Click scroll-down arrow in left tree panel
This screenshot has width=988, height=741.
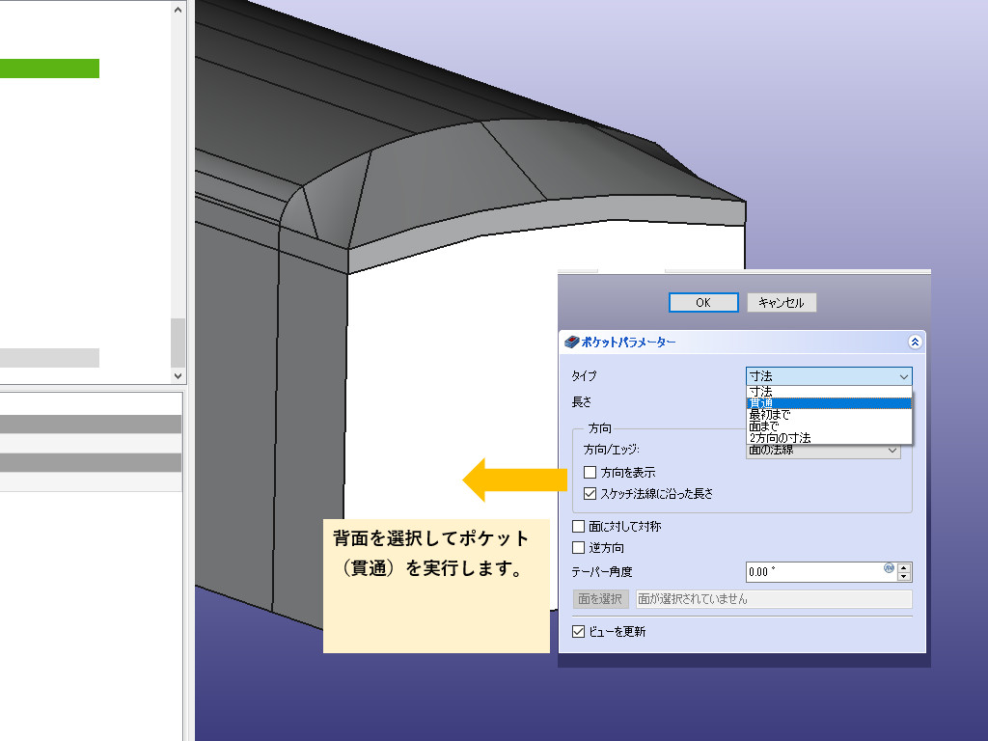178,375
